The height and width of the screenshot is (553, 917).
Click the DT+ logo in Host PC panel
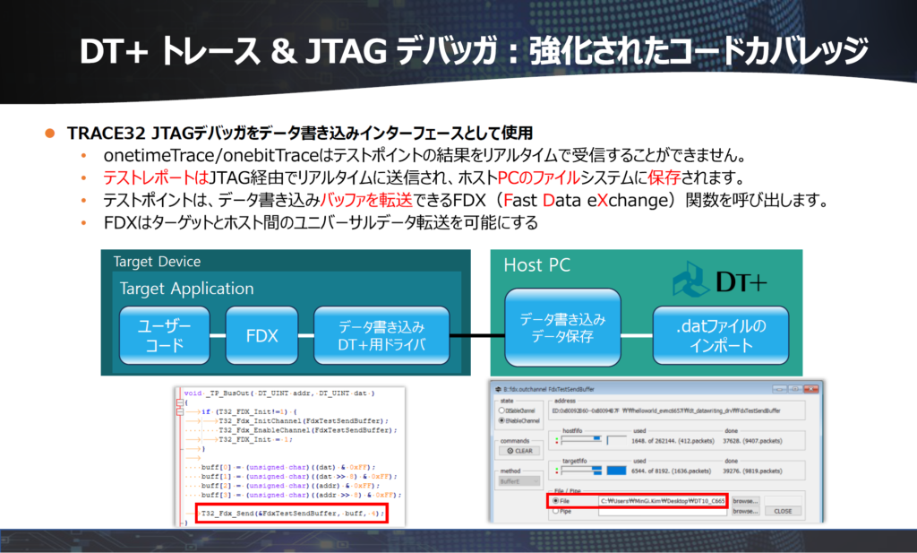coord(720,281)
